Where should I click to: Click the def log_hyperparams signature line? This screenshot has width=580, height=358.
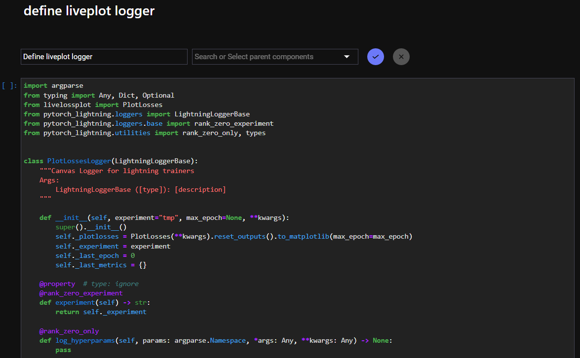click(x=216, y=341)
